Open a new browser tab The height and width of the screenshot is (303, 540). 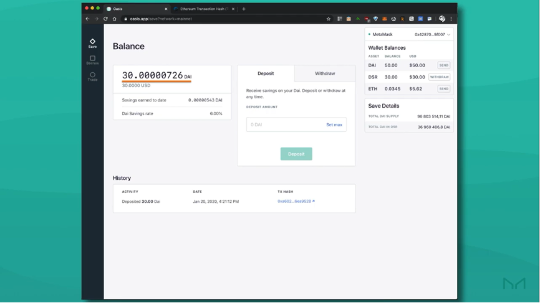tap(244, 9)
